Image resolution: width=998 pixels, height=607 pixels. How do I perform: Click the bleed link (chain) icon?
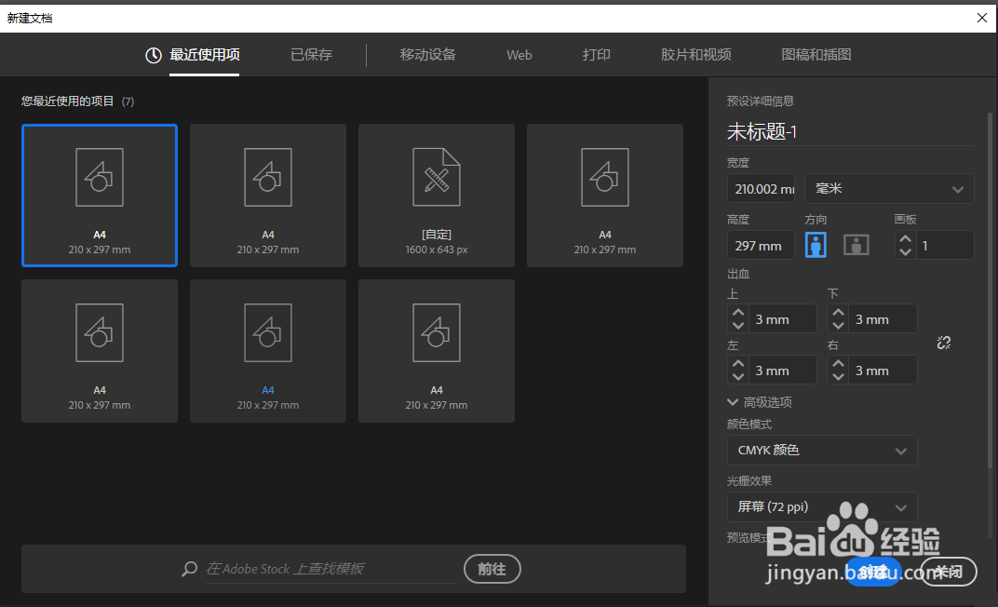click(943, 343)
